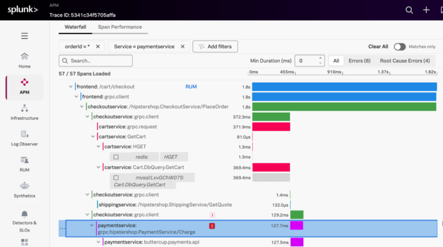Open Infrastructure from the sidebar
Viewport: 443px width, 247px height.
24,112
